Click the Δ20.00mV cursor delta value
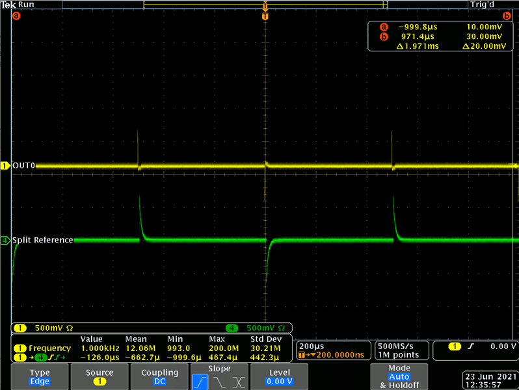The width and height of the screenshot is (519, 390). tap(484, 46)
